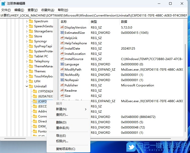
Task: Click the NoRepair DWORD value icon
Action: [62, 80]
